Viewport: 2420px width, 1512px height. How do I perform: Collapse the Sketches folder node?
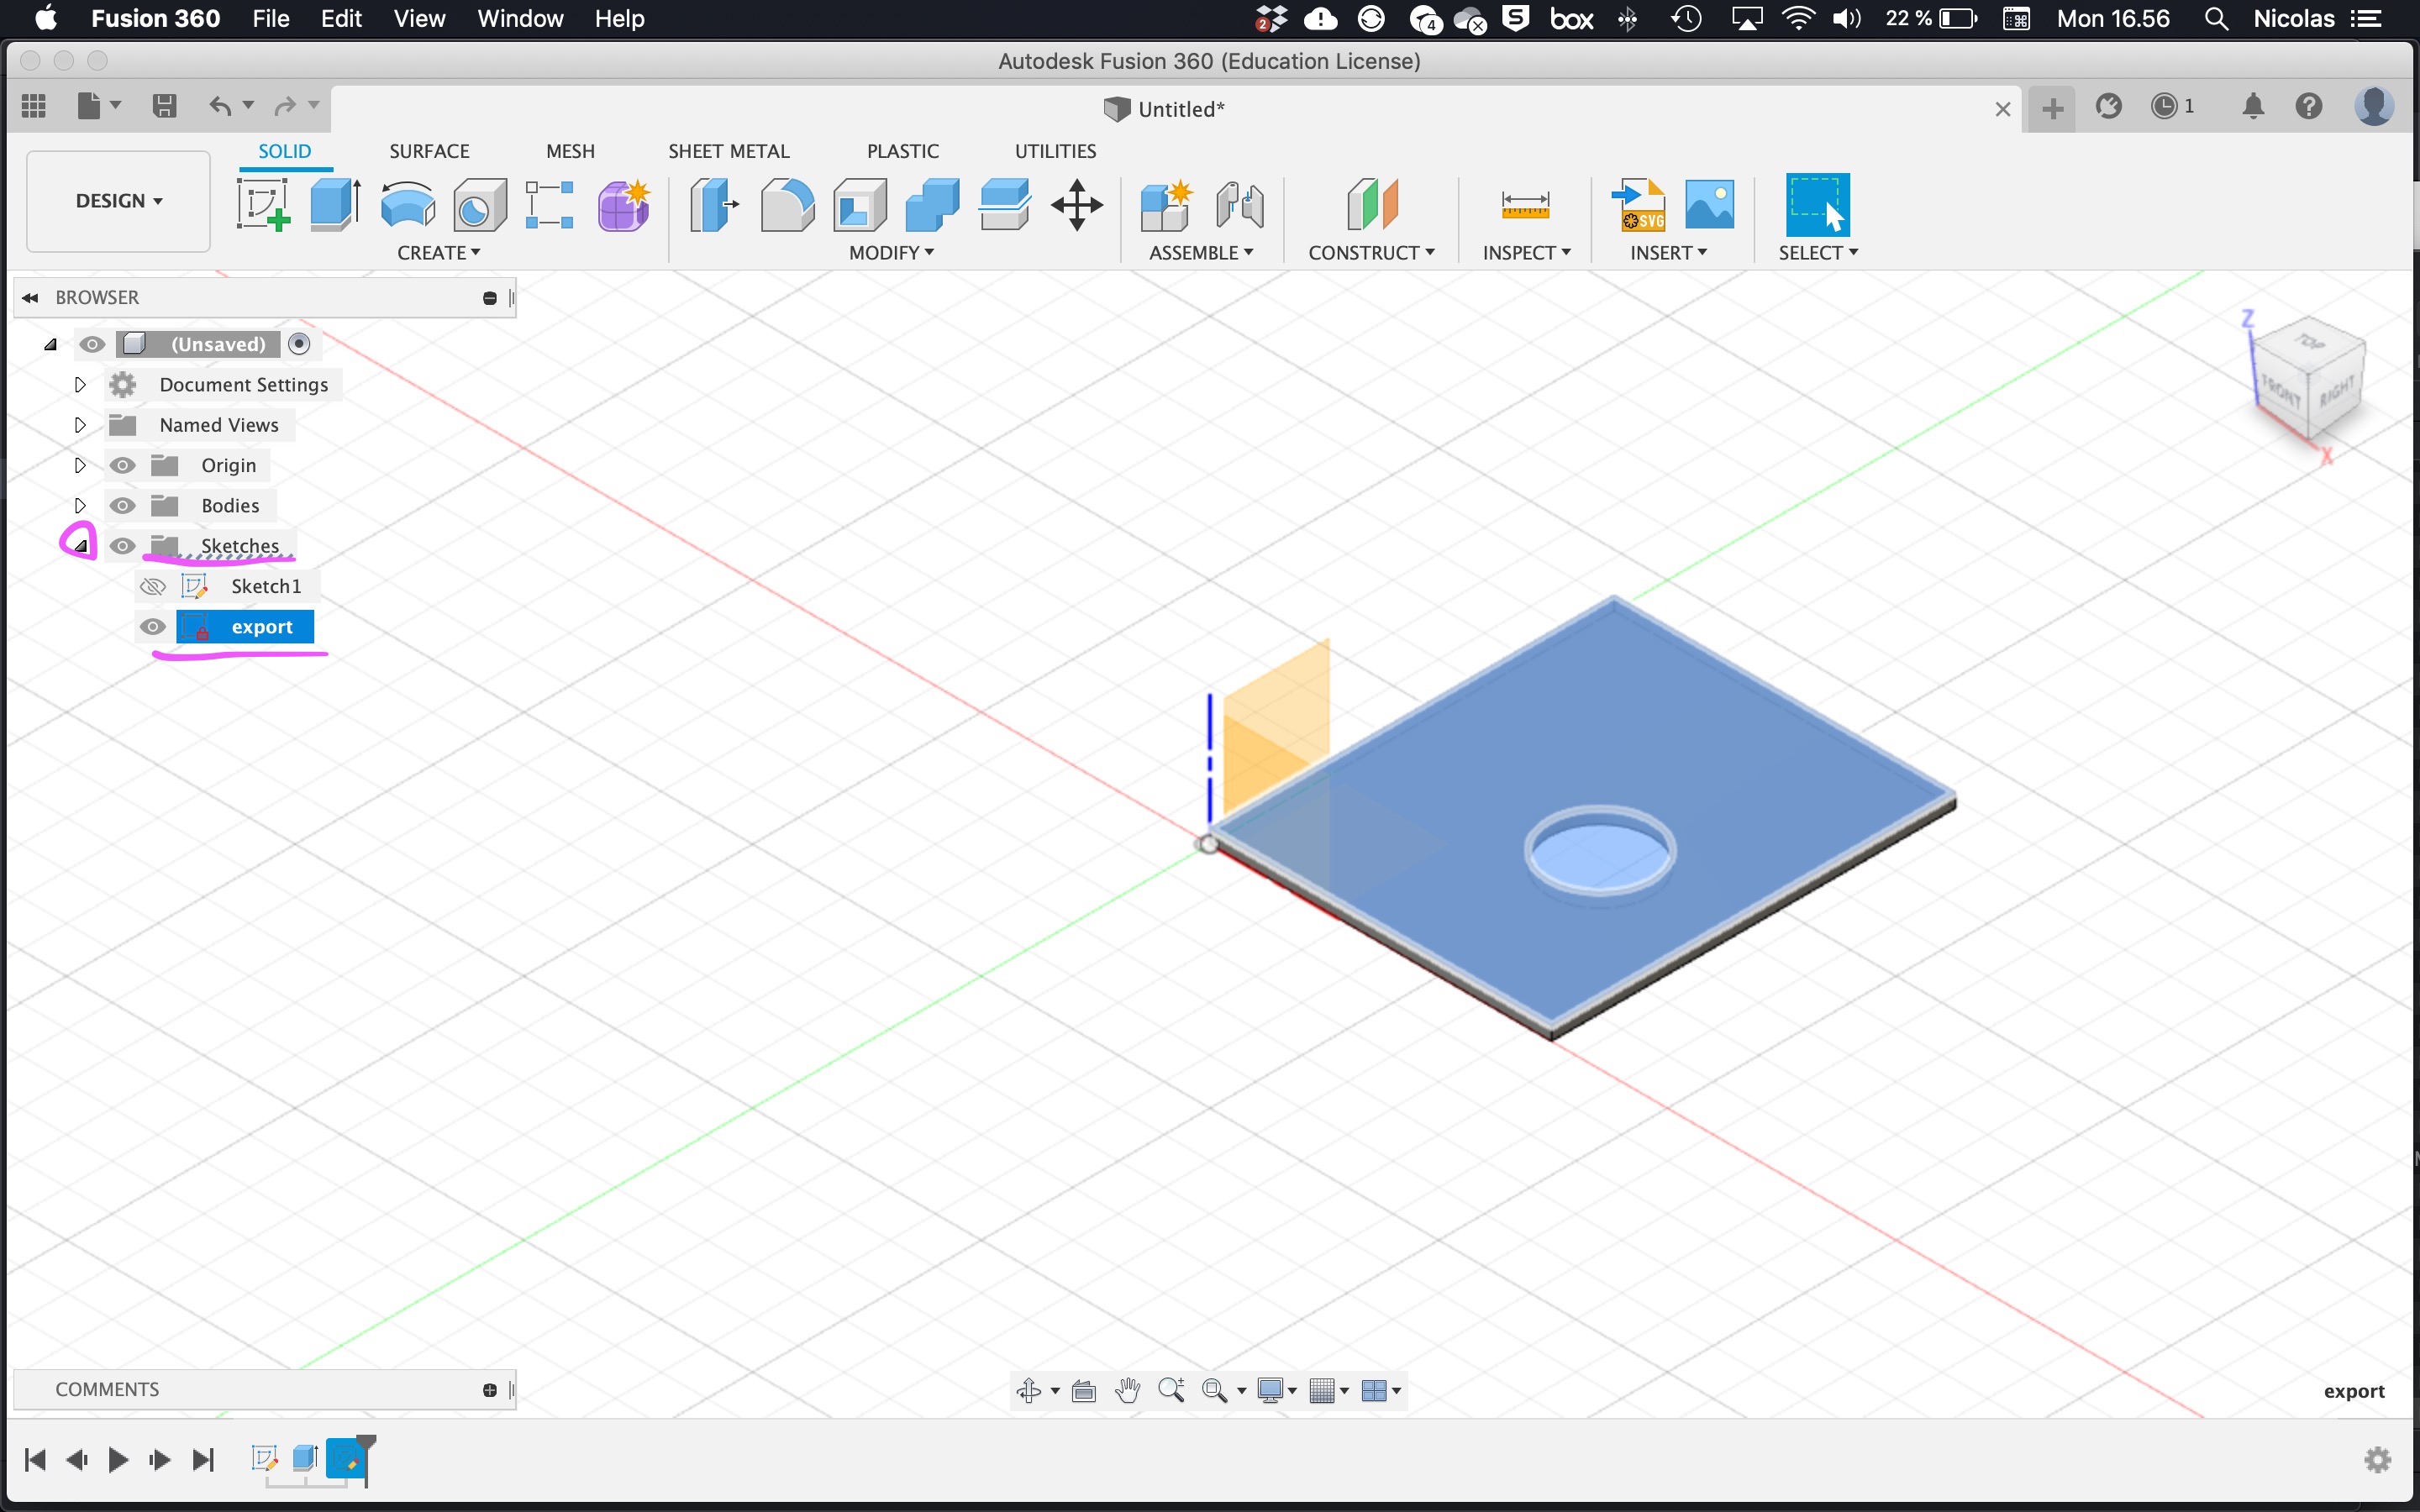81,546
